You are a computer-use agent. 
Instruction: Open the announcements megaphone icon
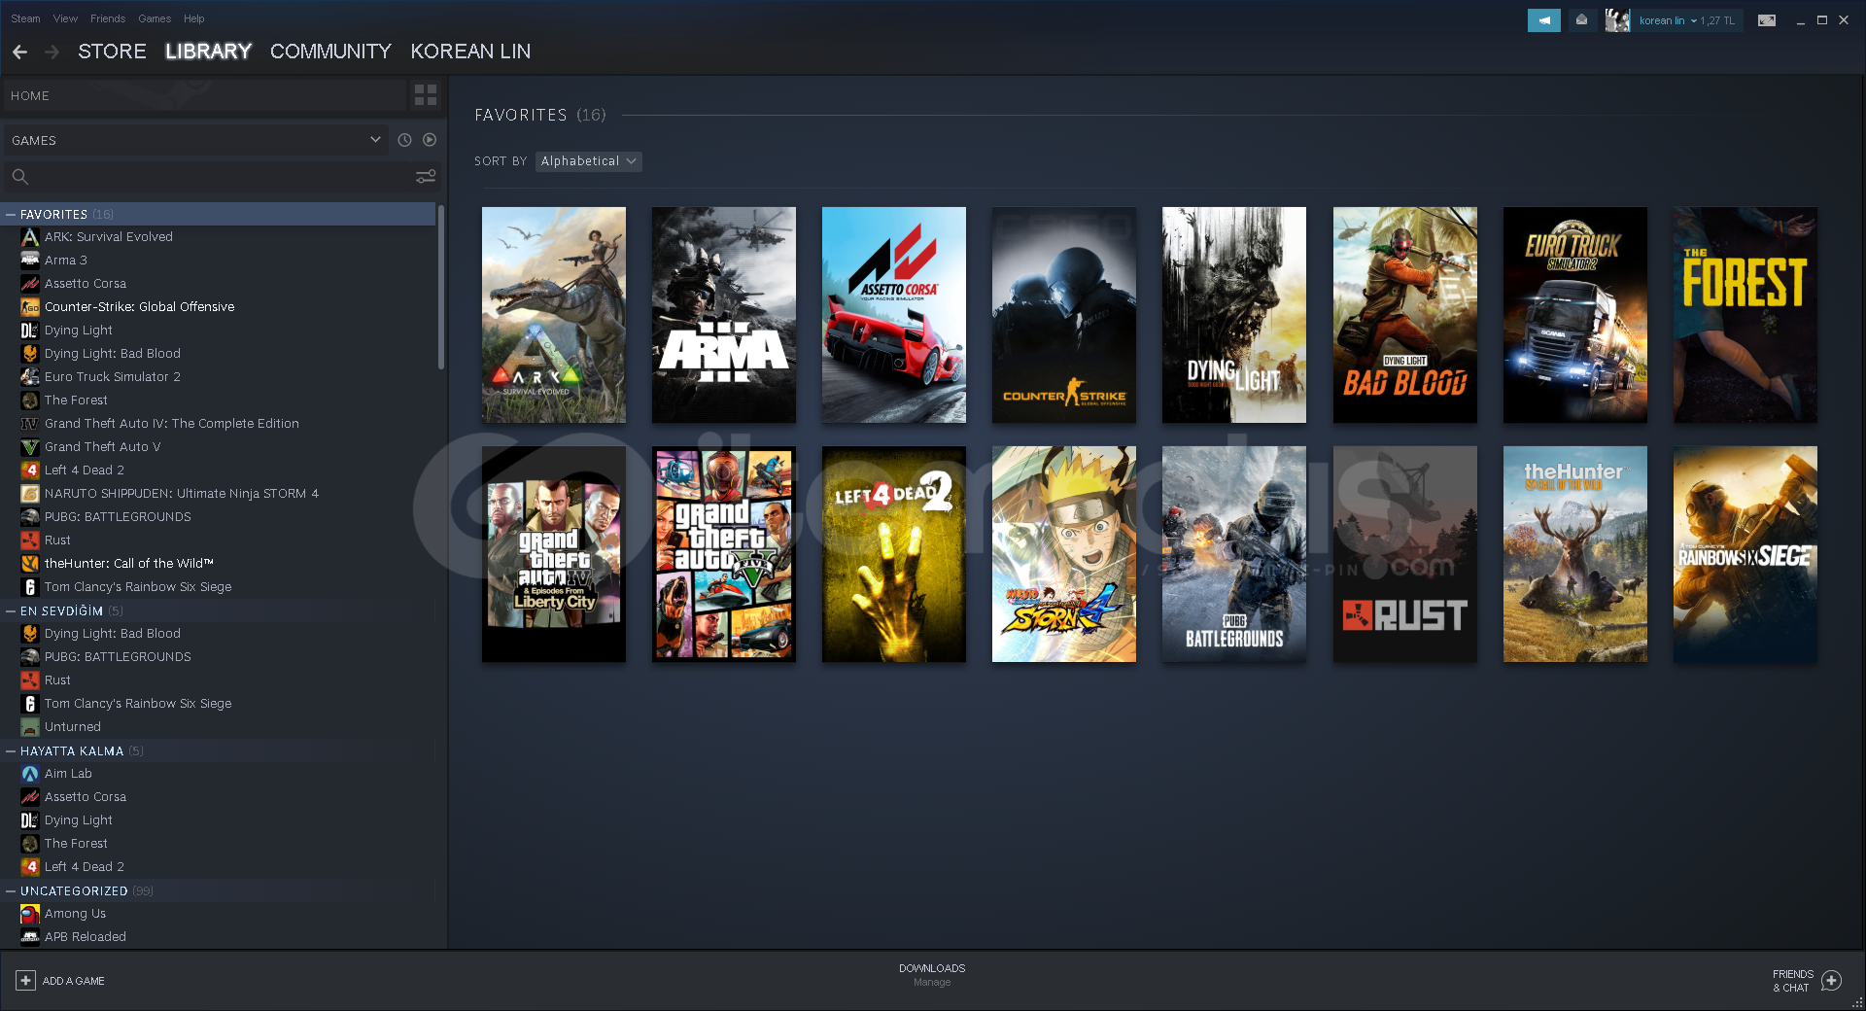point(1543,20)
